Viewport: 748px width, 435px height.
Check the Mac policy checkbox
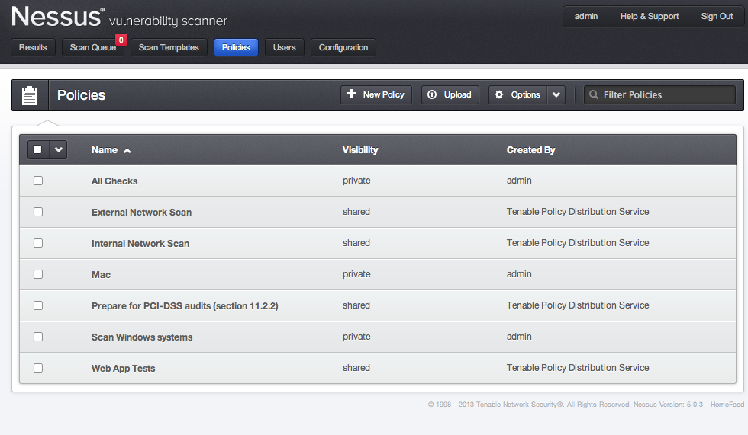[38, 274]
